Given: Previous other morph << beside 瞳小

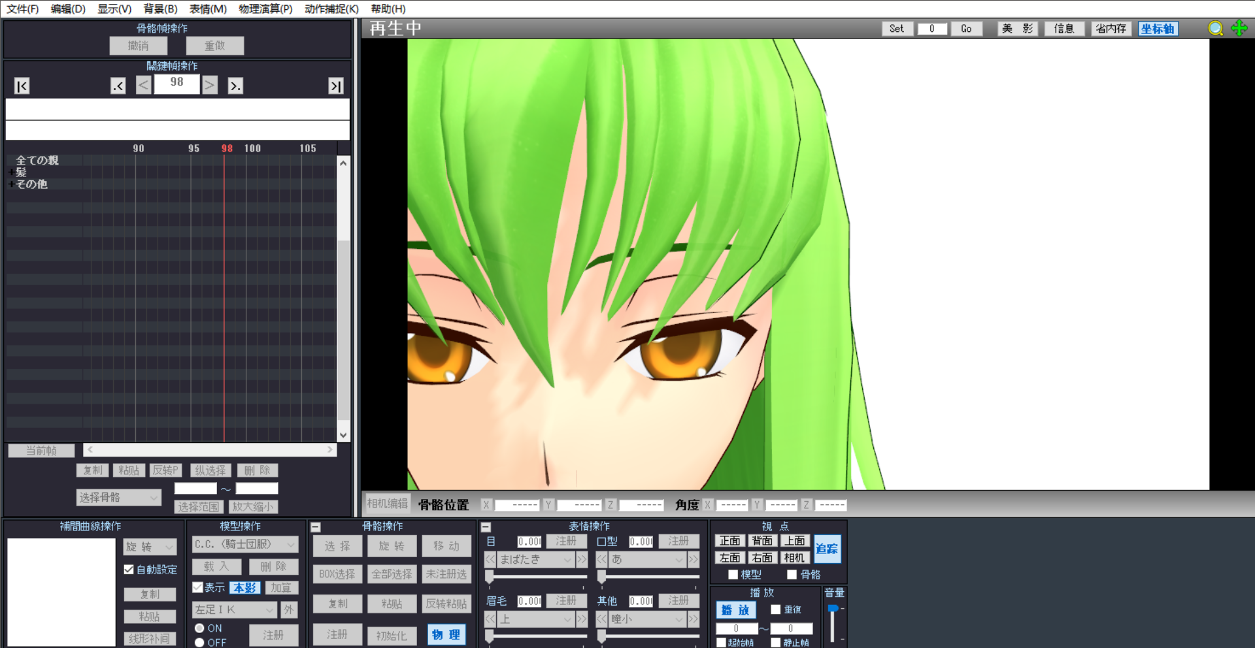Looking at the screenshot, I should (x=601, y=619).
